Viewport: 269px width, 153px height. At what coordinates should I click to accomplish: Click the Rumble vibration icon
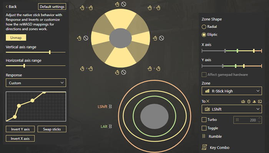[x=204, y=136]
